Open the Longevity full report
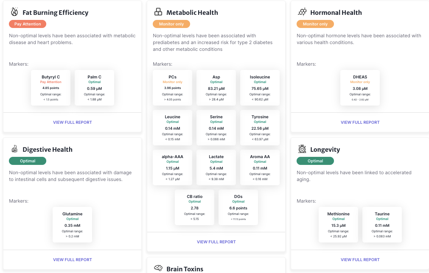429x273 pixels. pyautogui.click(x=360, y=259)
